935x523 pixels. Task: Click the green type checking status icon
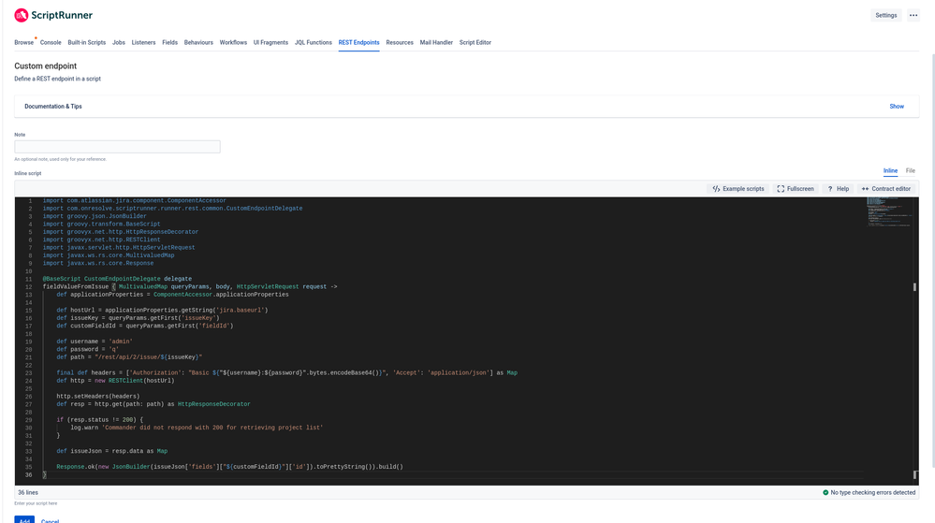[x=825, y=492]
